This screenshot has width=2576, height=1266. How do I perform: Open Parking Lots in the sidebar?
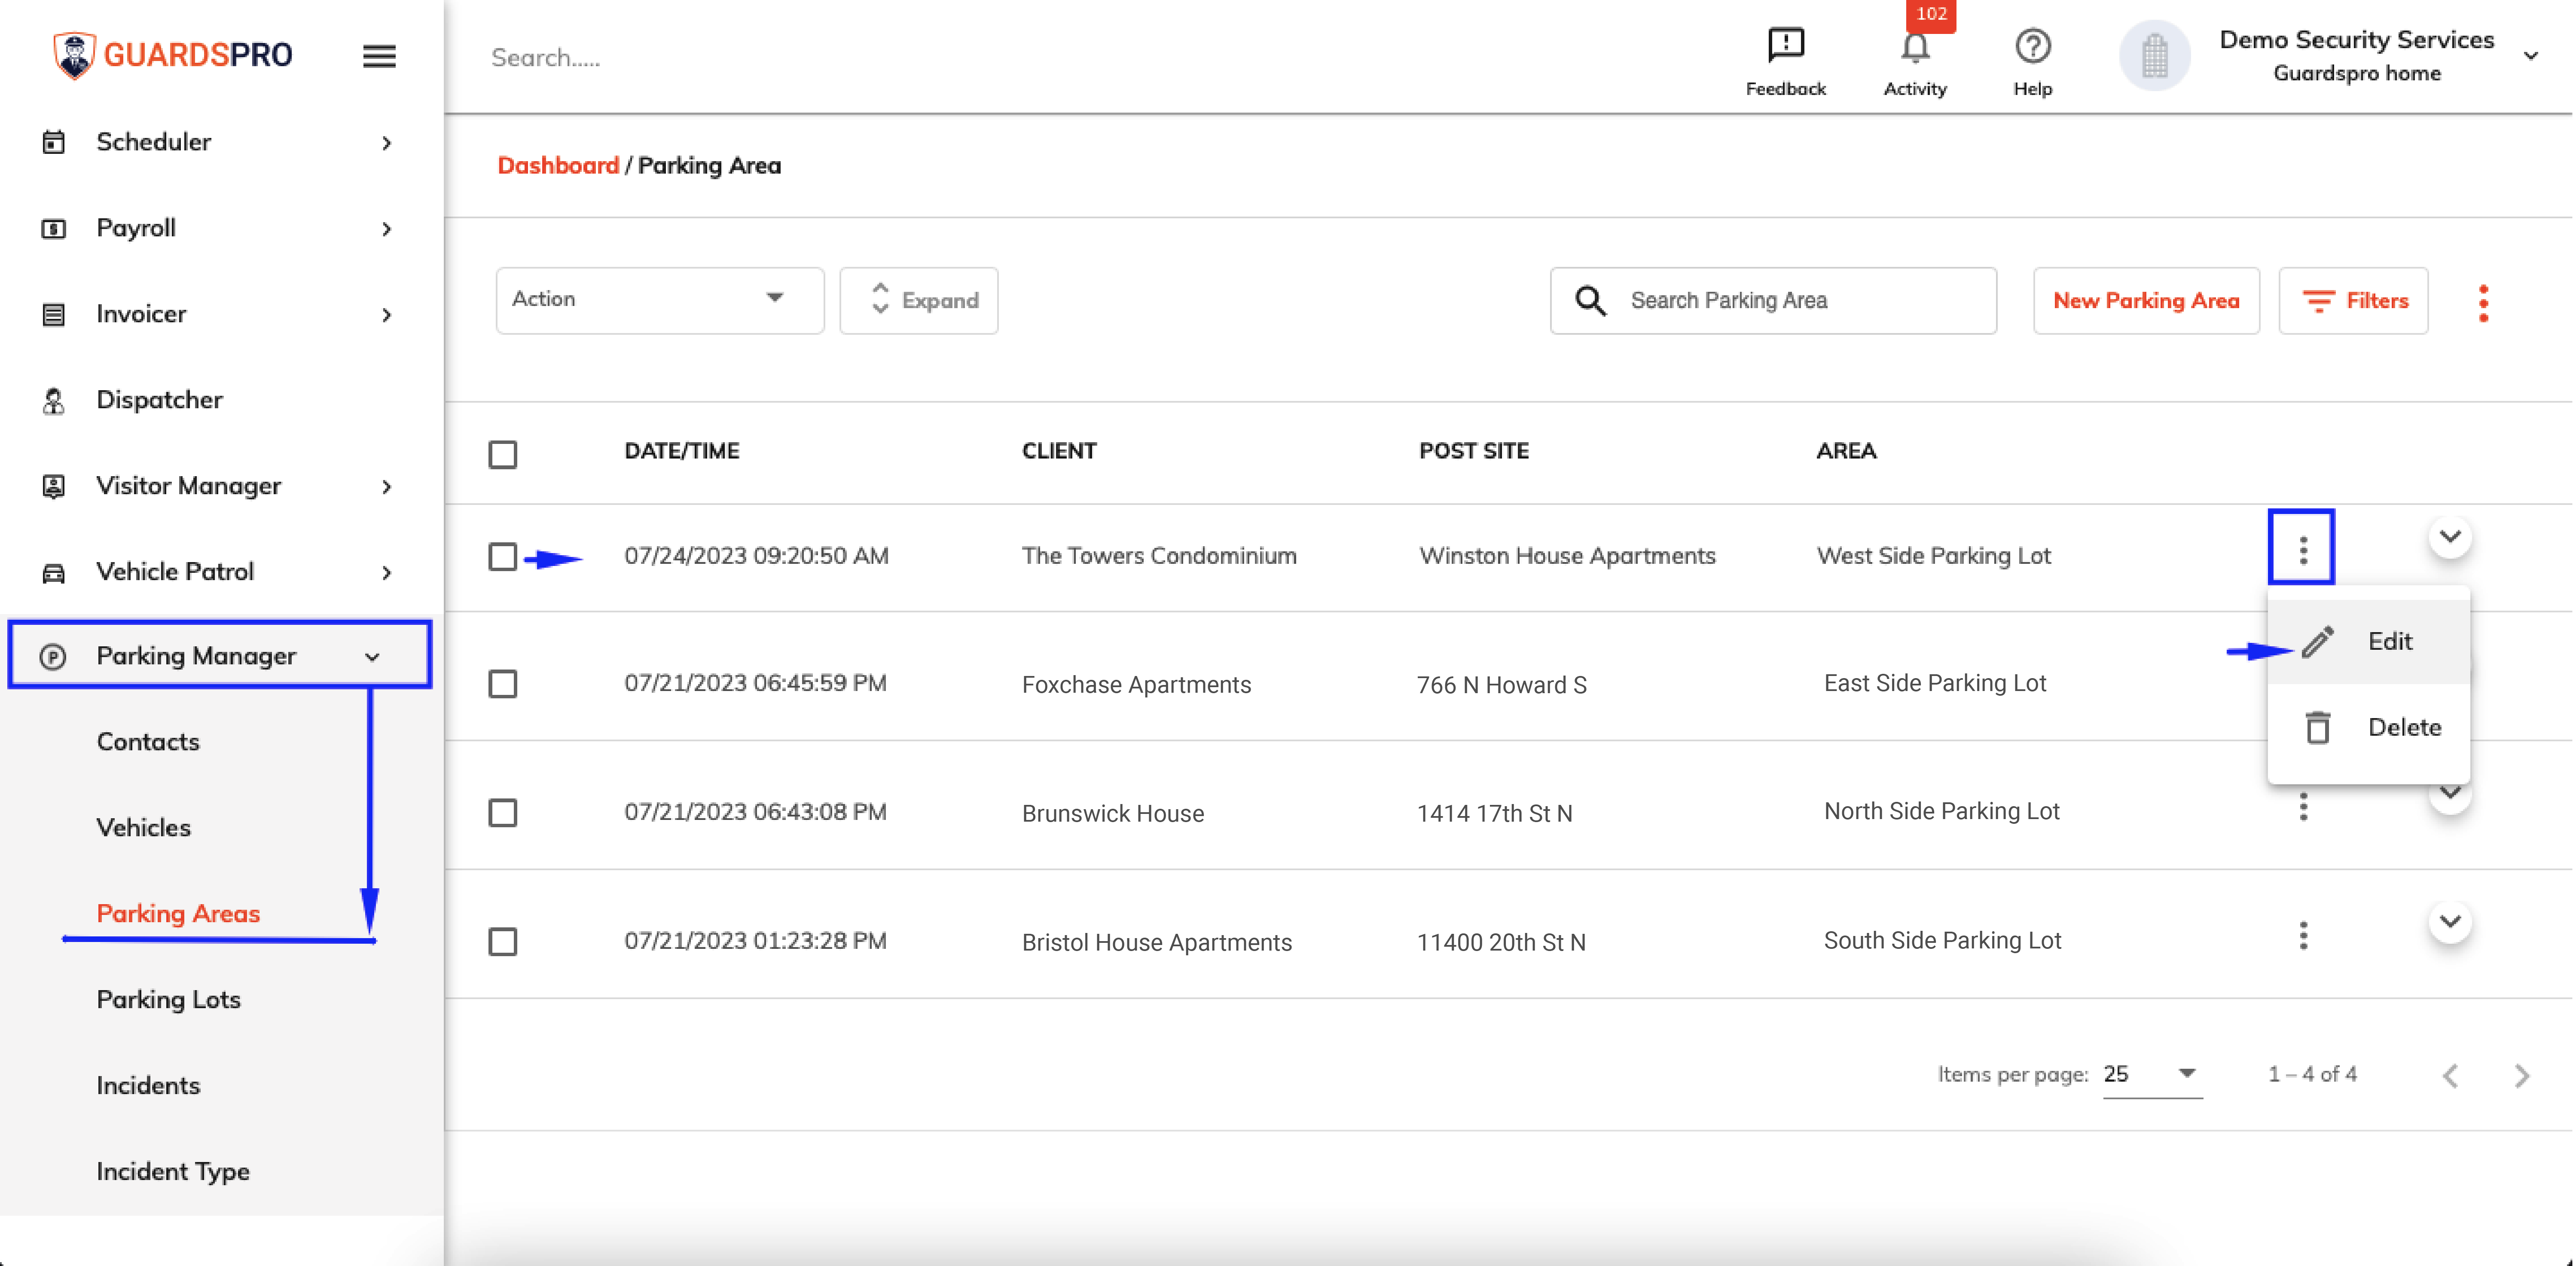click(169, 999)
